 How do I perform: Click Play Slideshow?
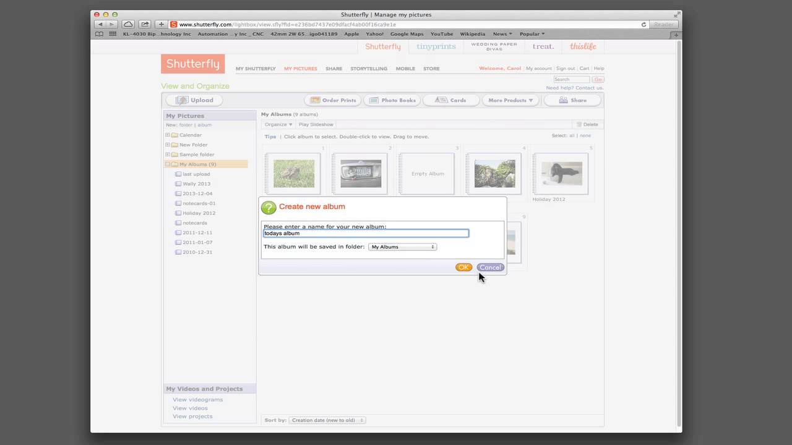click(316, 124)
